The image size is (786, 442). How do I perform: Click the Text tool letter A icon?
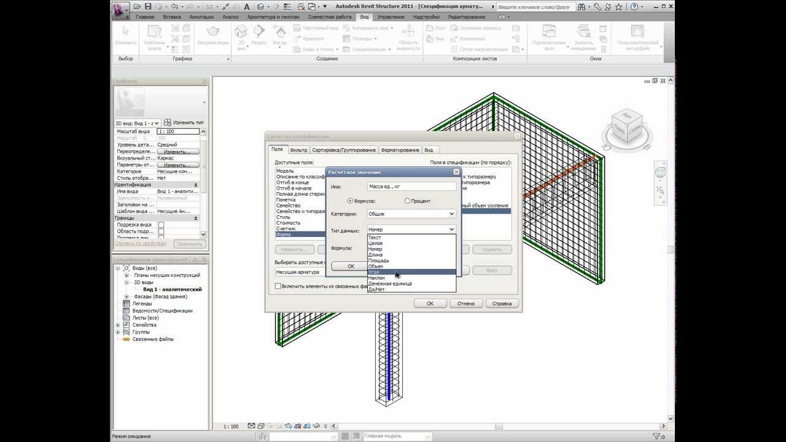246,7
